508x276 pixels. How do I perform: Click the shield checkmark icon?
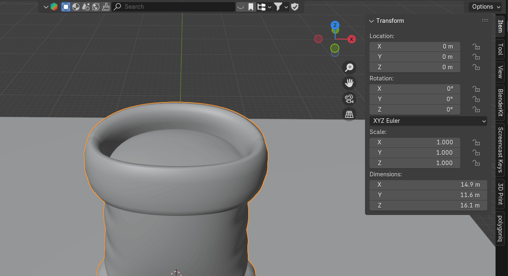click(295, 7)
